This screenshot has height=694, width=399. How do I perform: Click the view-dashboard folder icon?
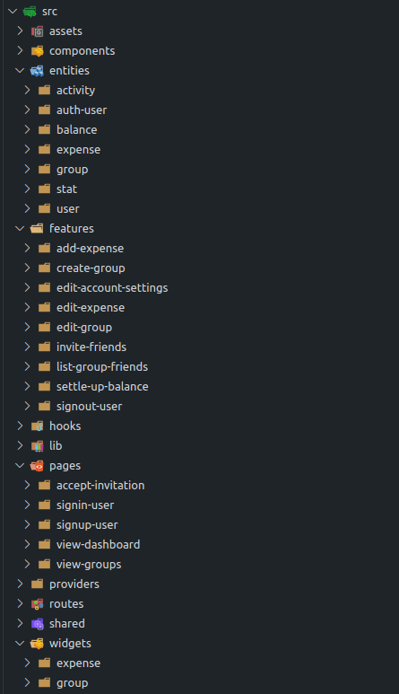[x=44, y=545]
